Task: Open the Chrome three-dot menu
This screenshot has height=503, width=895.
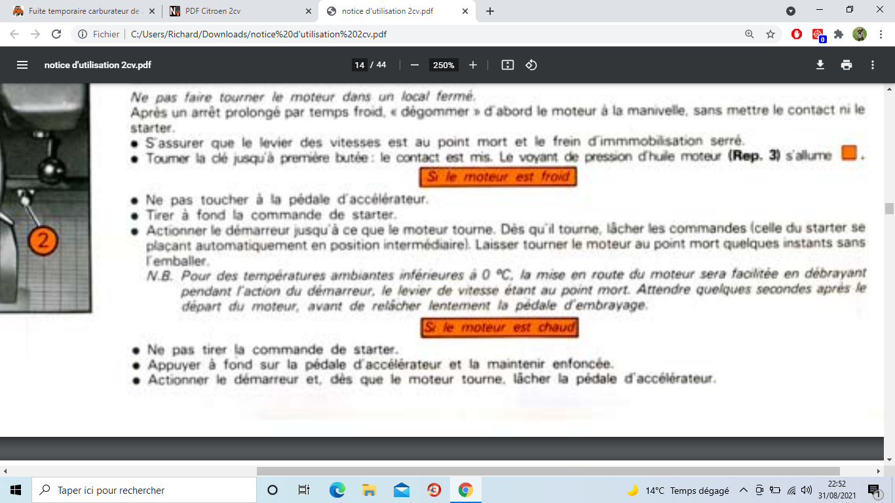Action: (880, 34)
